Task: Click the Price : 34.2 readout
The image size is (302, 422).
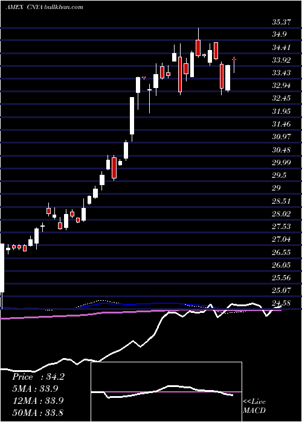Action: click(38, 377)
